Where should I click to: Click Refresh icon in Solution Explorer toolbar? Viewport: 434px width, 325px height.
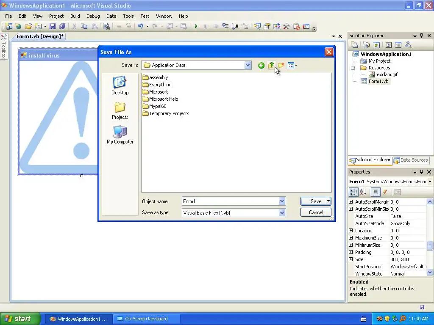coord(376,45)
